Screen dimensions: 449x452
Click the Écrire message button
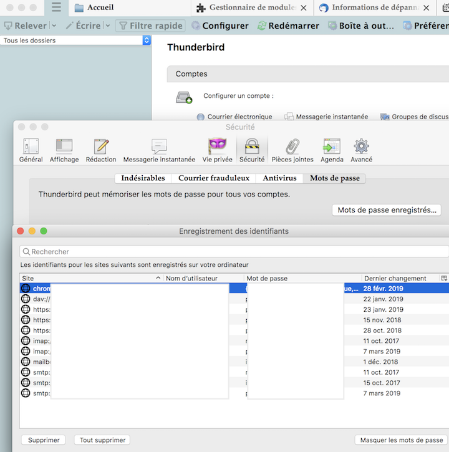(x=83, y=26)
